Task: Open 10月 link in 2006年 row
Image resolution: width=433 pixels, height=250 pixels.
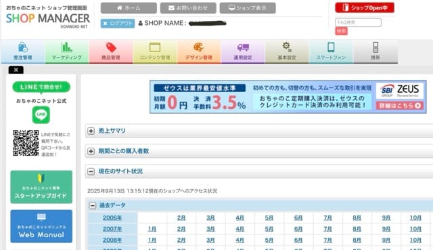Action: (x=415, y=218)
